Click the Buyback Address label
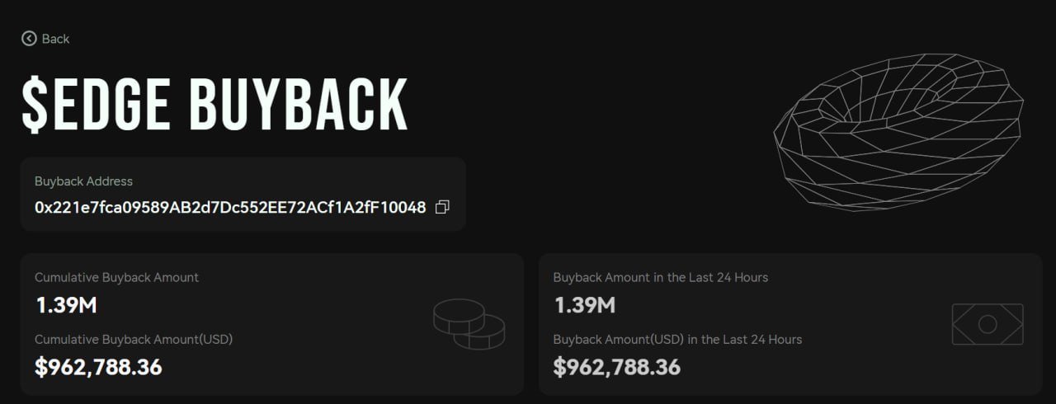This screenshot has width=1056, height=404. point(83,181)
